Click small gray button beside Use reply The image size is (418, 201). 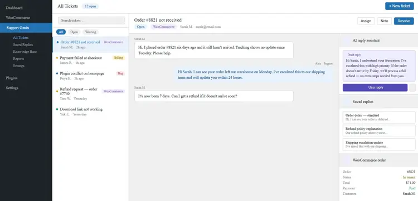412,88
